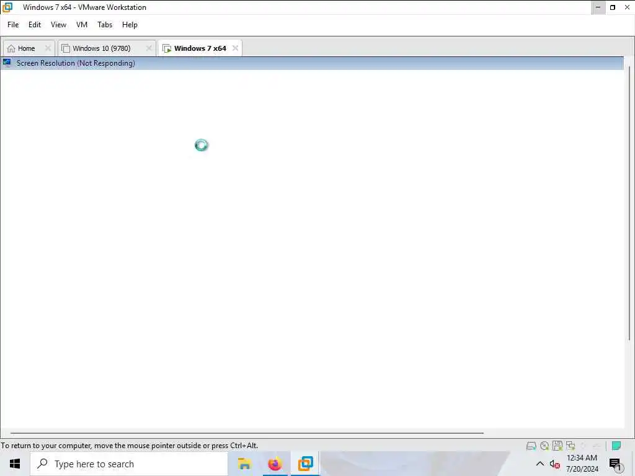This screenshot has height=476, width=635.
Task: Click the horizontal scrollbar of VM view
Action: click(247, 433)
